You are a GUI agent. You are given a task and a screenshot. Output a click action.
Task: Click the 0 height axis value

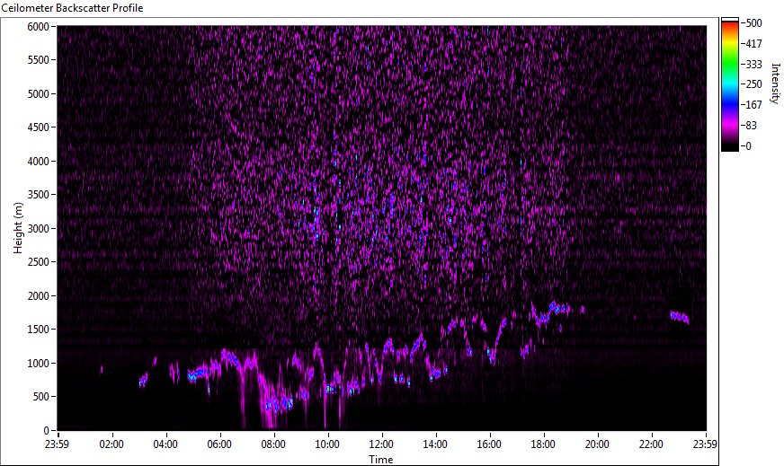[x=47, y=431]
